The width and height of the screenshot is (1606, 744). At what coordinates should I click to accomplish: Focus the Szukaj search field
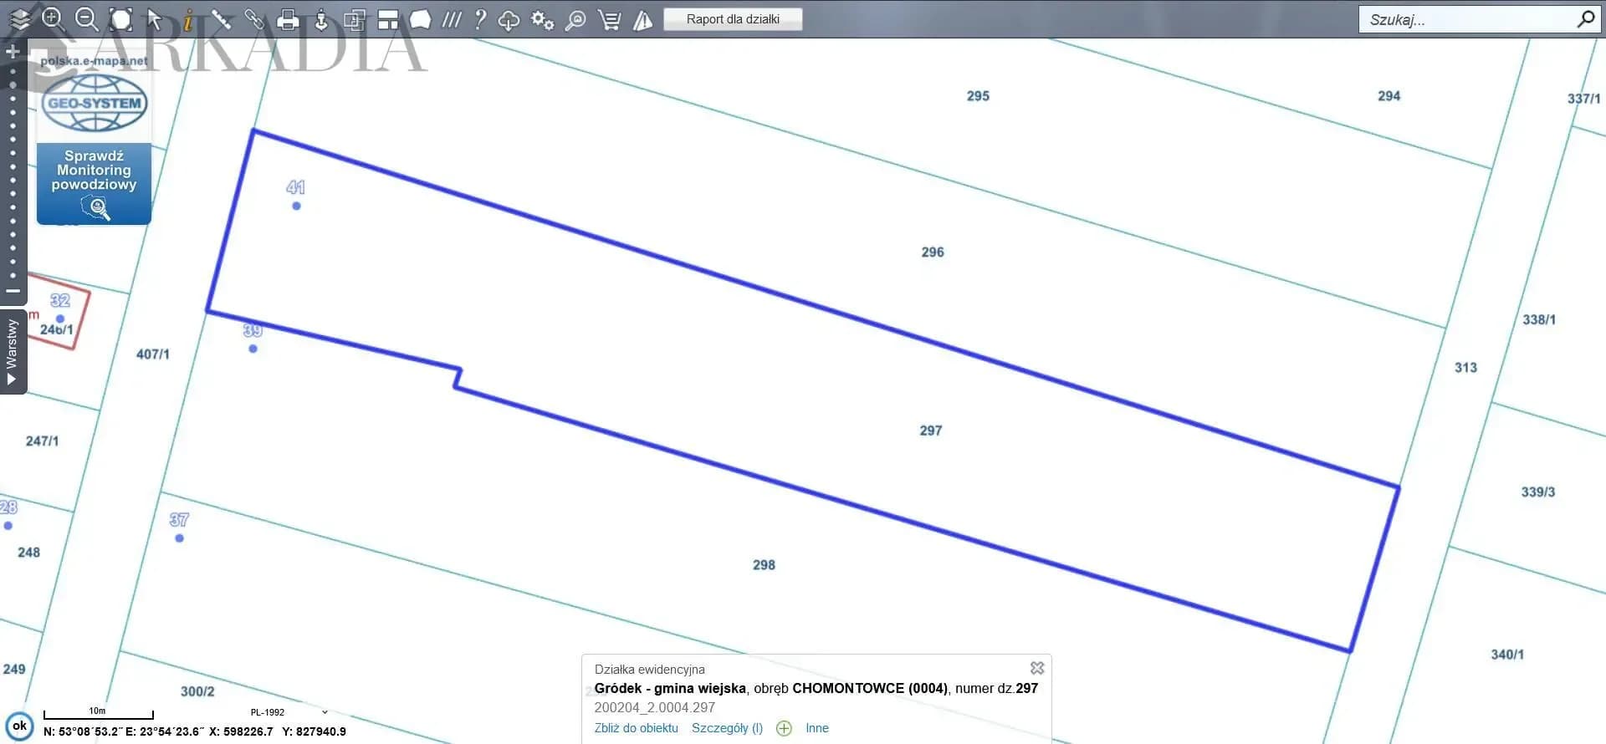(1465, 19)
